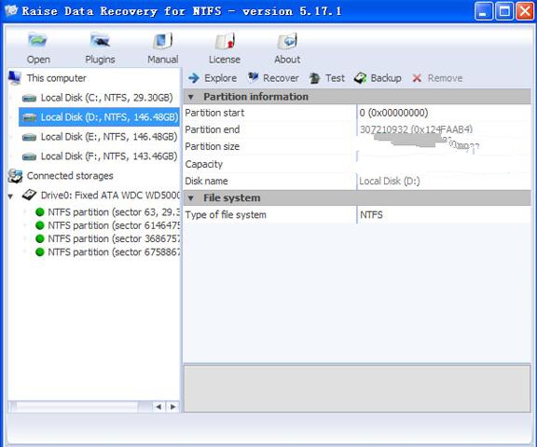Click the Disk name label
537x447 pixels.
(x=207, y=181)
